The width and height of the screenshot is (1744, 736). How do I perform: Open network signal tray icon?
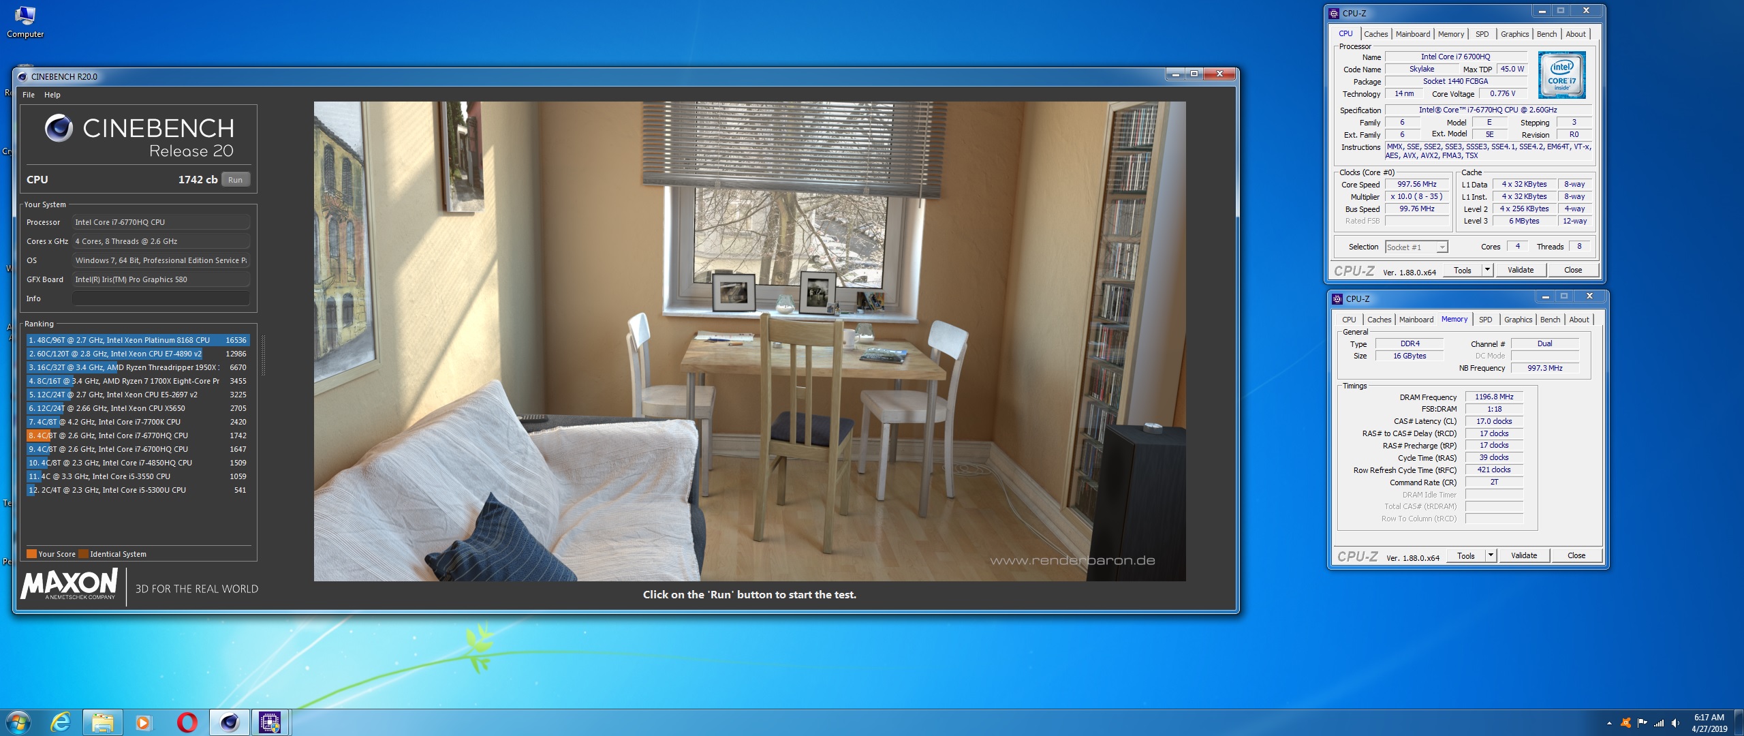[x=1659, y=723]
